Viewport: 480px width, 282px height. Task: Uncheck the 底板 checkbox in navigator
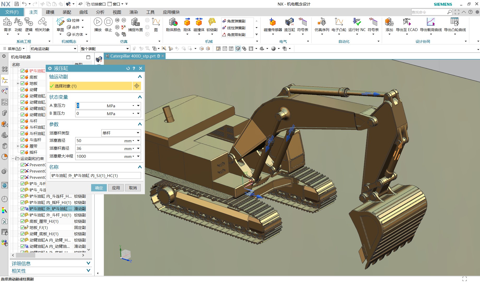pyautogui.click(x=22, y=77)
